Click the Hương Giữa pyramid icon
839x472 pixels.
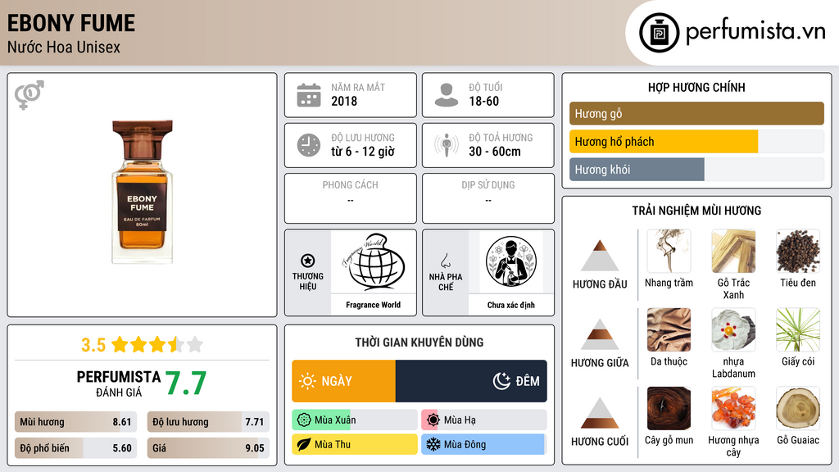[600, 334]
